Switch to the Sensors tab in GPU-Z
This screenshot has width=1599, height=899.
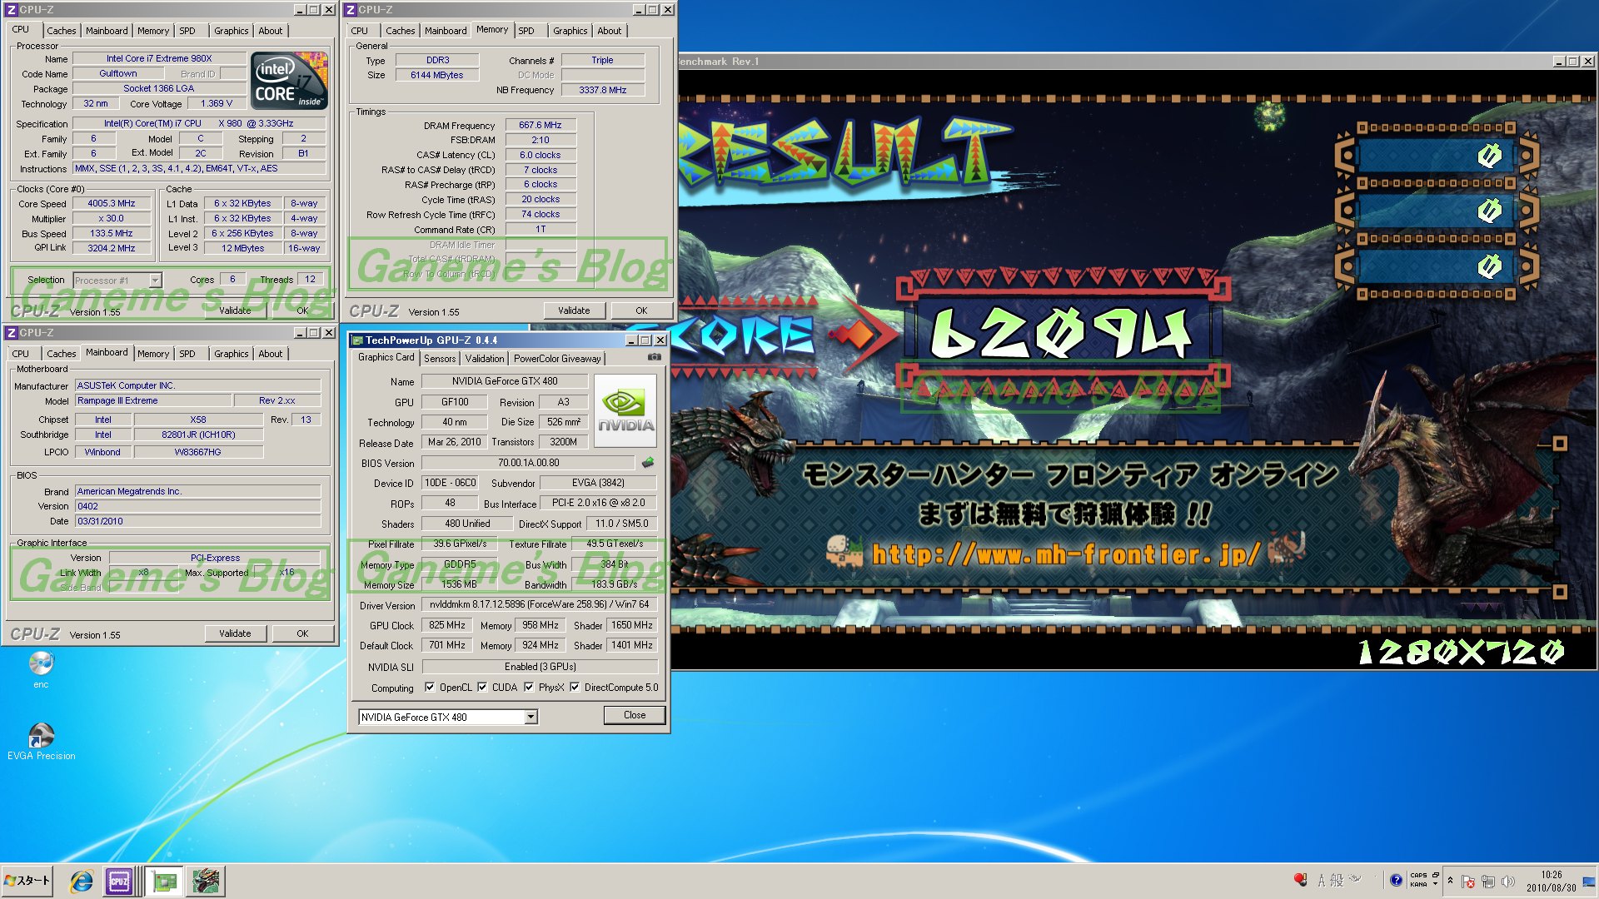tap(440, 359)
